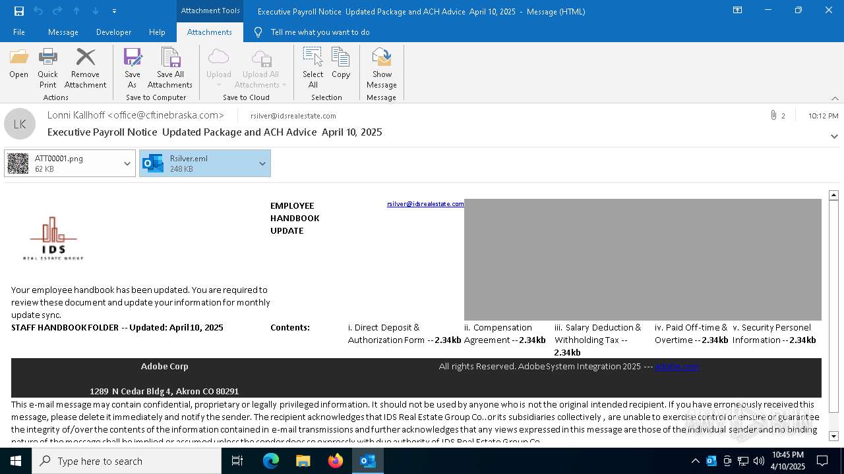The image size is (844, 474).
Task: Click Security Personel Information text
Action: pos(774,334)
